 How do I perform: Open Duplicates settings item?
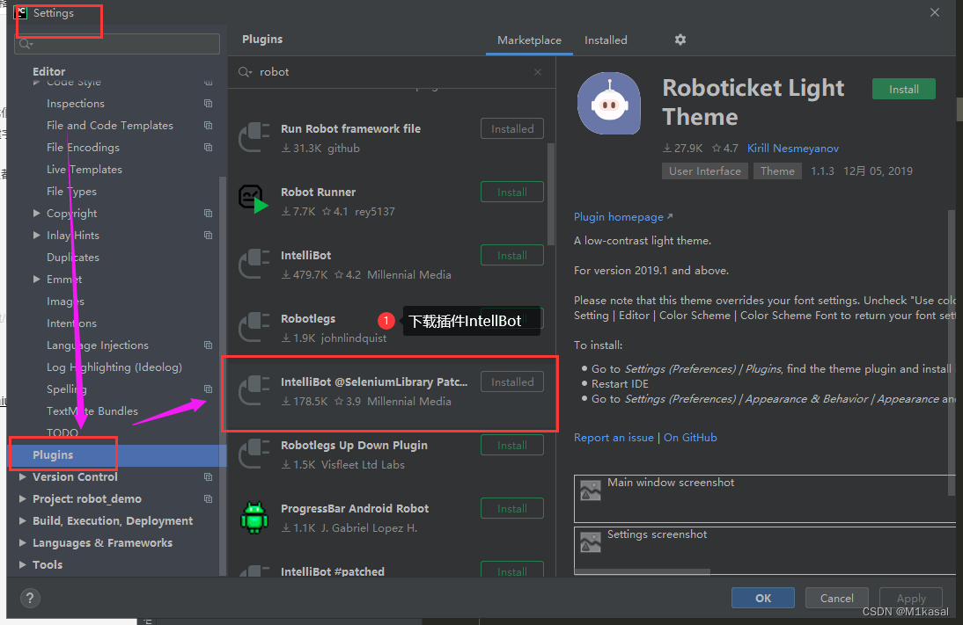(x=72, y=258)
